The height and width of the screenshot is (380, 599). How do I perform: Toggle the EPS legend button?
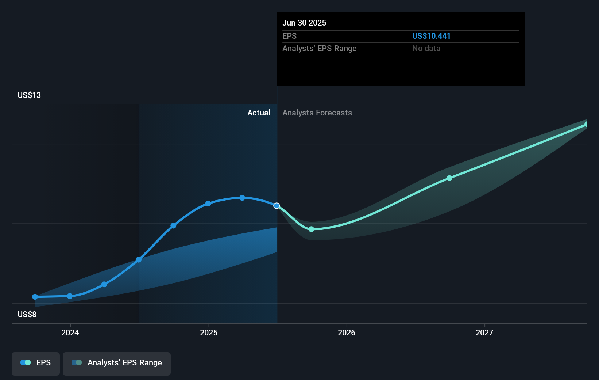(x=36, y=364)
